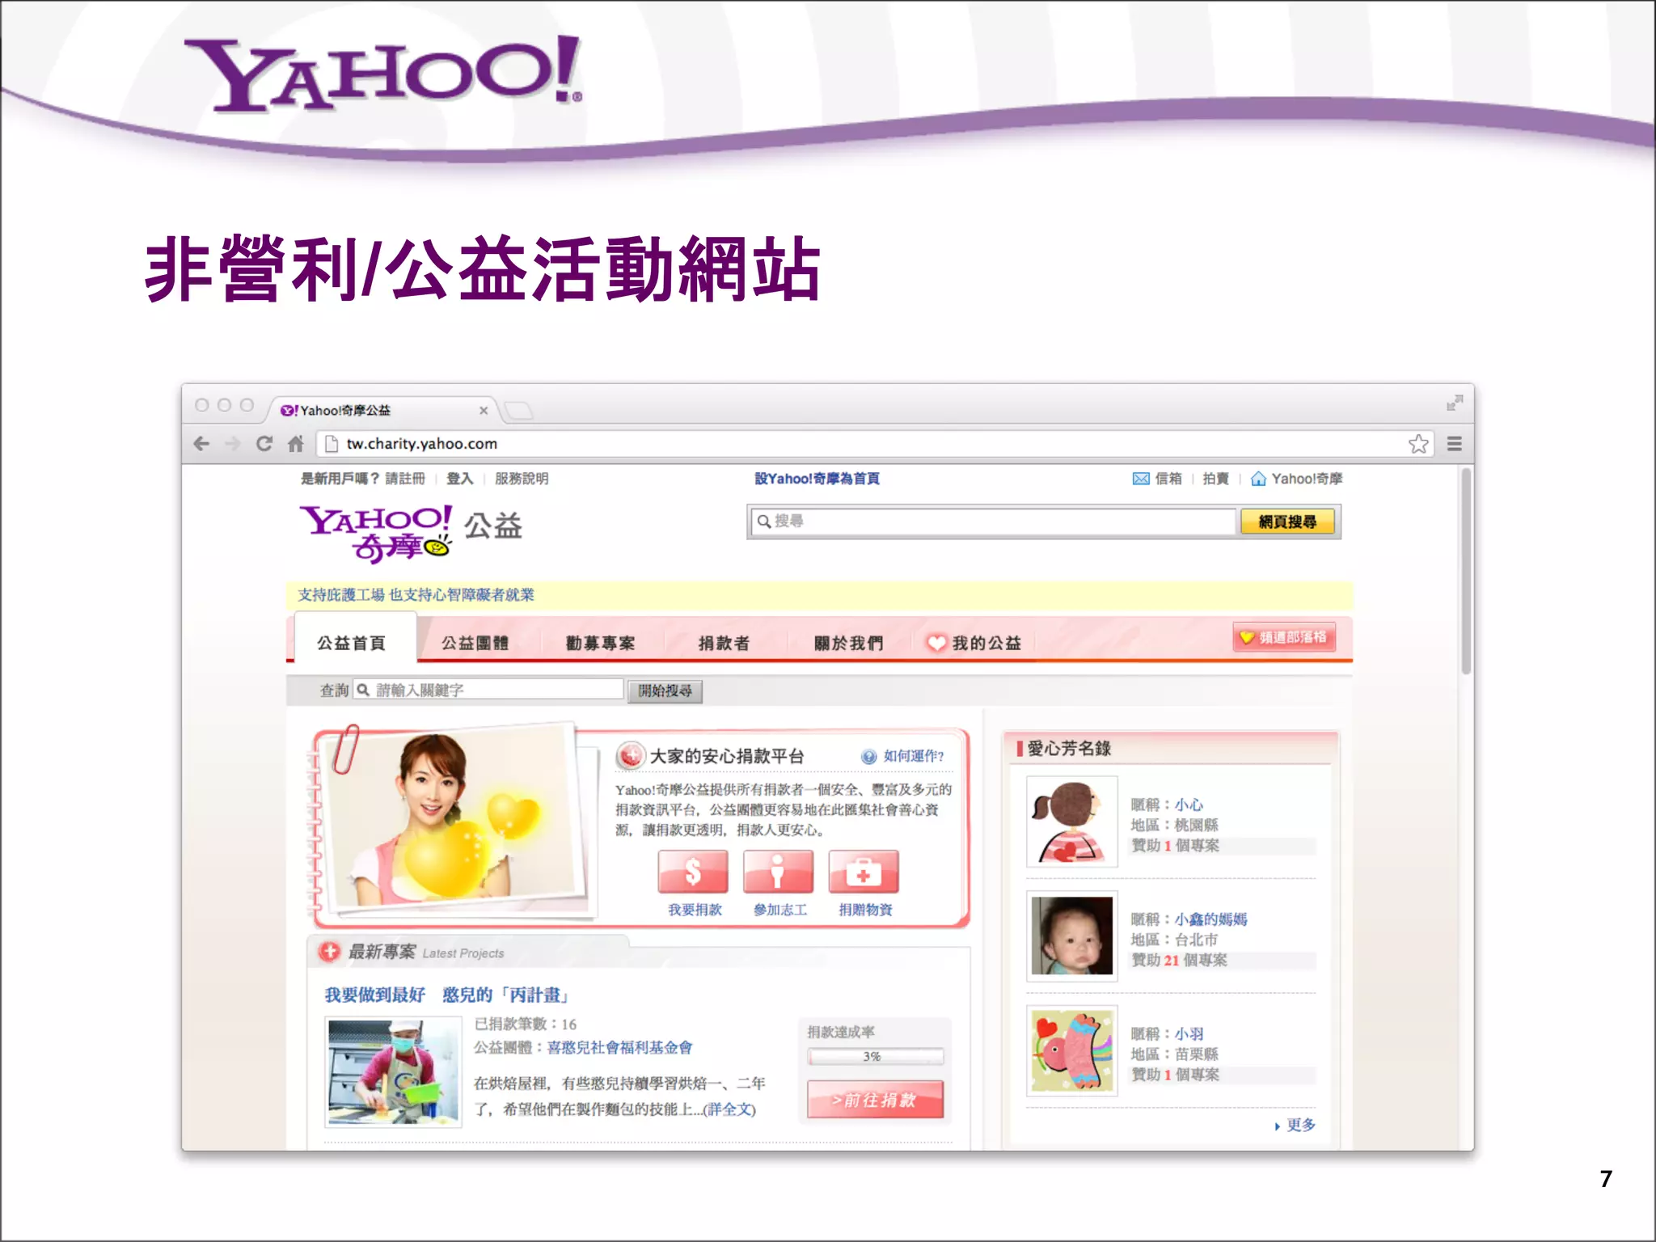
Task: Click the Yahoo!奇摩 house icon
Action: coord(1258,479)
